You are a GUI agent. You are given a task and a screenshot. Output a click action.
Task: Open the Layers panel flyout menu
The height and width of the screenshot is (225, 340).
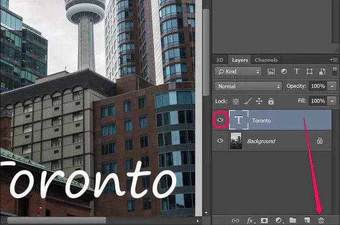(334, 60)
